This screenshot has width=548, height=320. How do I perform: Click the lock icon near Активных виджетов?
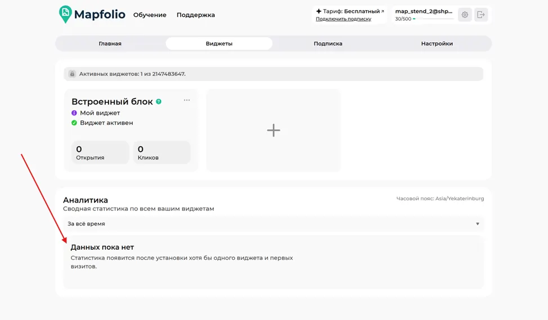tap(72, 74)
